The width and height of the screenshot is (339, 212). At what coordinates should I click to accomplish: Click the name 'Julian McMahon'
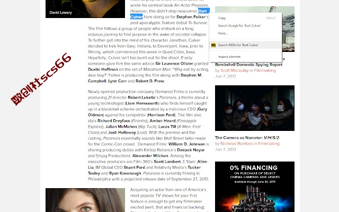pyautogui.click(x=121, y=127)
